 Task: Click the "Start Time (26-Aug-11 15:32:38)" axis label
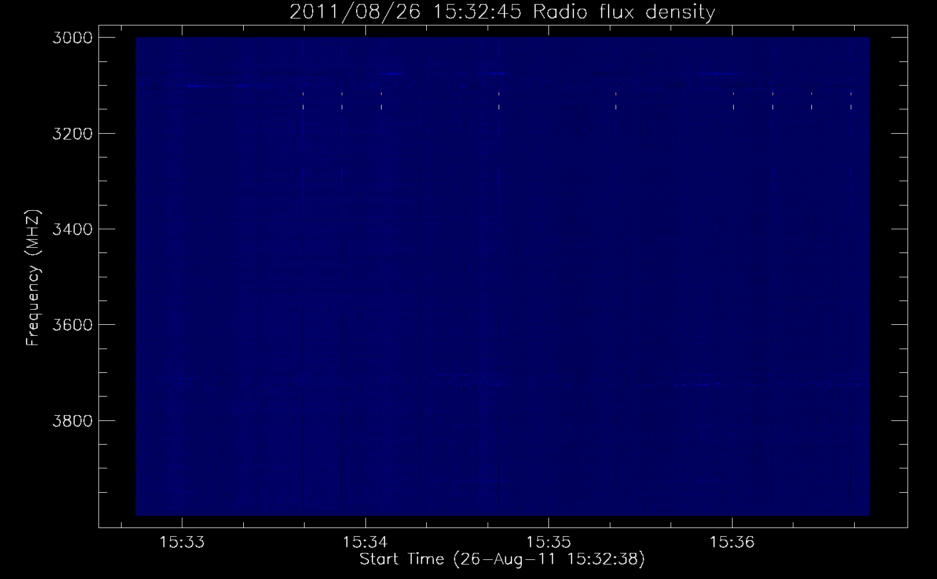502,559
